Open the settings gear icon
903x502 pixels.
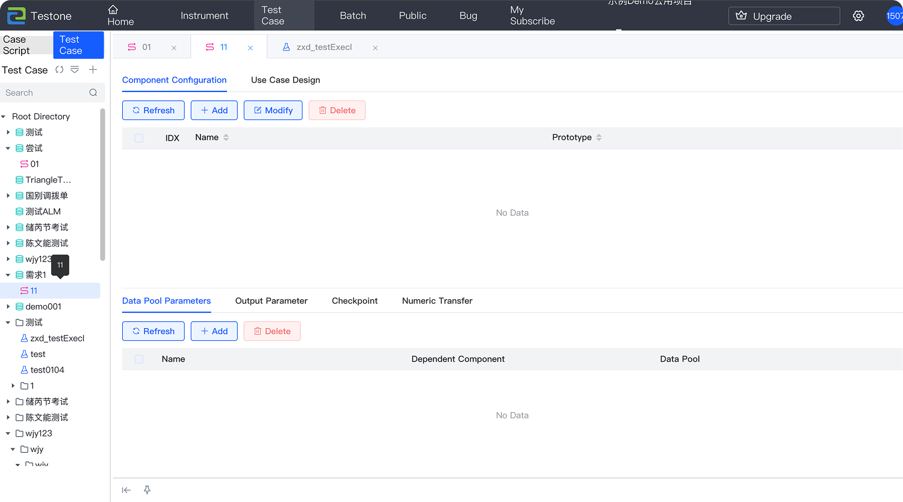click(x=858, y=16)
